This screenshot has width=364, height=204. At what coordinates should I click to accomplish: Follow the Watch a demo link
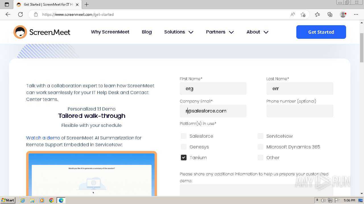43,138
